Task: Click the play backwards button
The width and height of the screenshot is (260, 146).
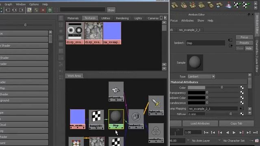Action: (x=227, y=133)
